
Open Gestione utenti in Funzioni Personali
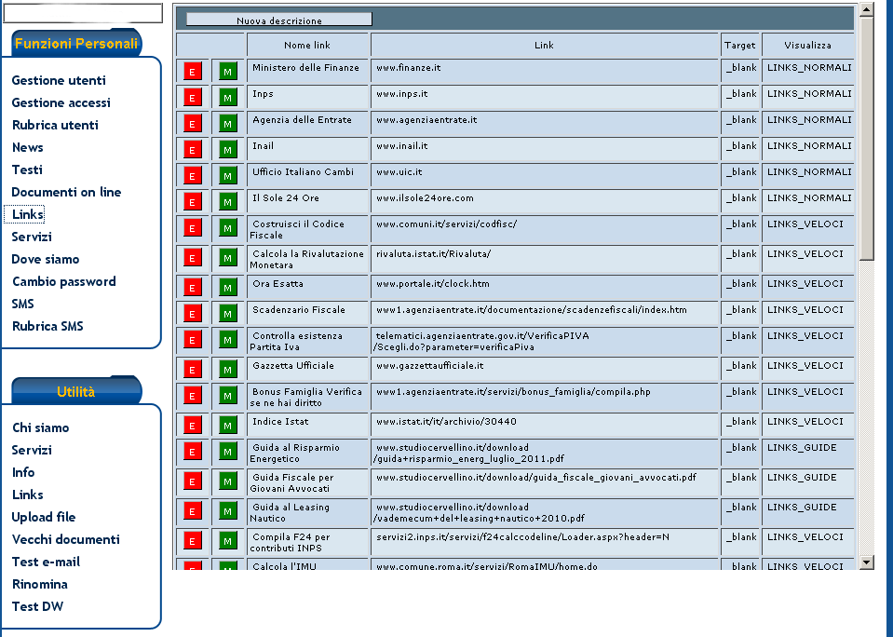pos(59,80)
